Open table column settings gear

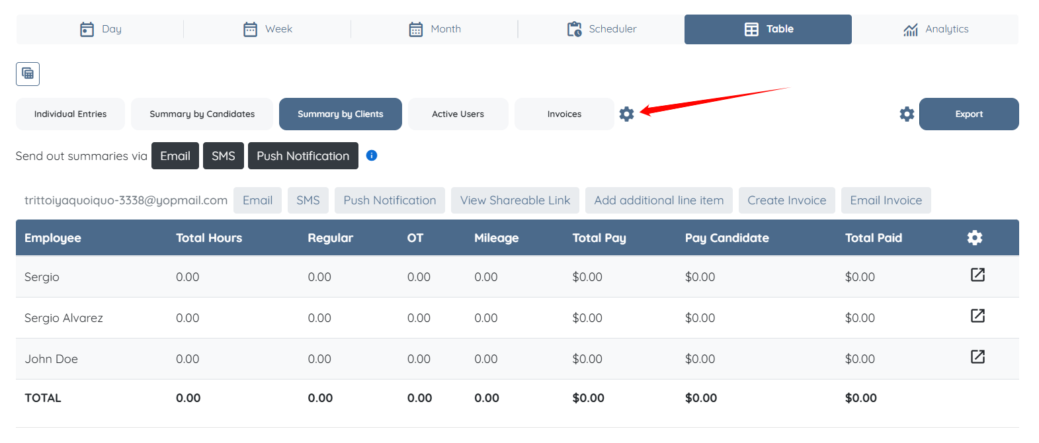click(x=974, y=238)
